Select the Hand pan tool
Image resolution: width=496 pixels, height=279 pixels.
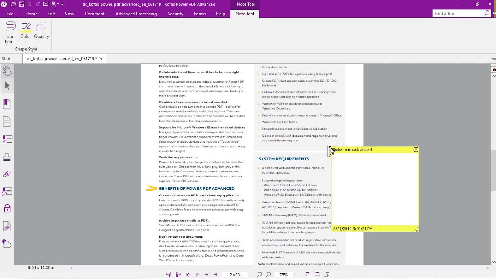click(x=7, y=71)
